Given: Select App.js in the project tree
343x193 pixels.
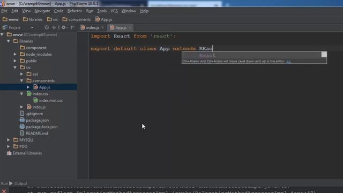Looking at the screenshot, I should 42,87.
